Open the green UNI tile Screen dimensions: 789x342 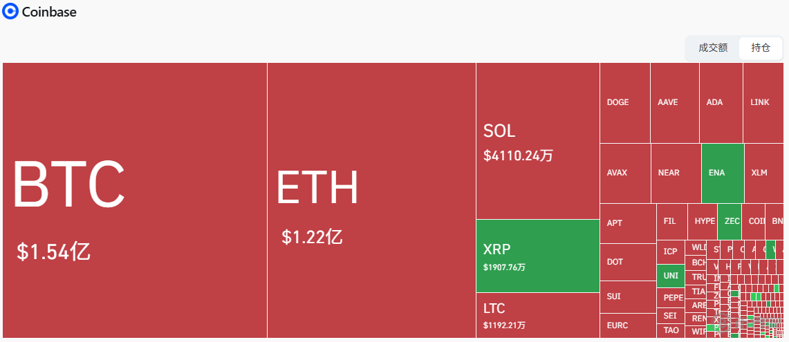[670, 275]
